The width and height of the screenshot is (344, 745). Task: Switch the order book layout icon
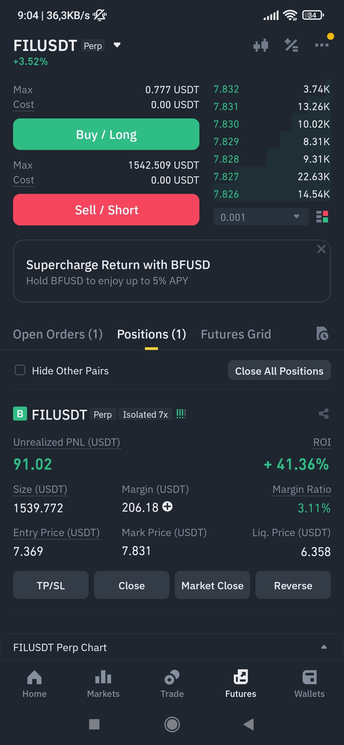322,217
